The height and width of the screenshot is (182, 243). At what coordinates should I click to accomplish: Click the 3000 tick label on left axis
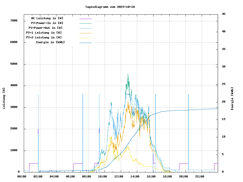(x=14, y=107)
